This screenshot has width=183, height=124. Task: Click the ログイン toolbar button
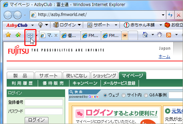coord(64,25)
